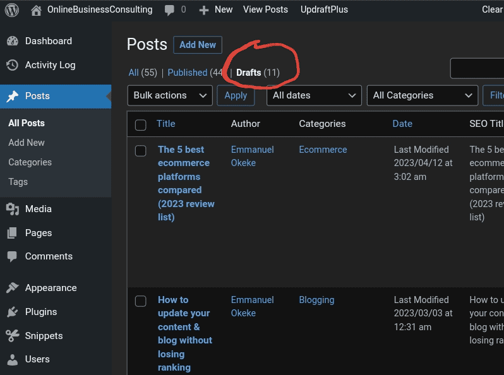Viewport: 504px width, 375px height.
Task: Click the Dashboard gauge icon in sidebar
Action: point(12,41)
